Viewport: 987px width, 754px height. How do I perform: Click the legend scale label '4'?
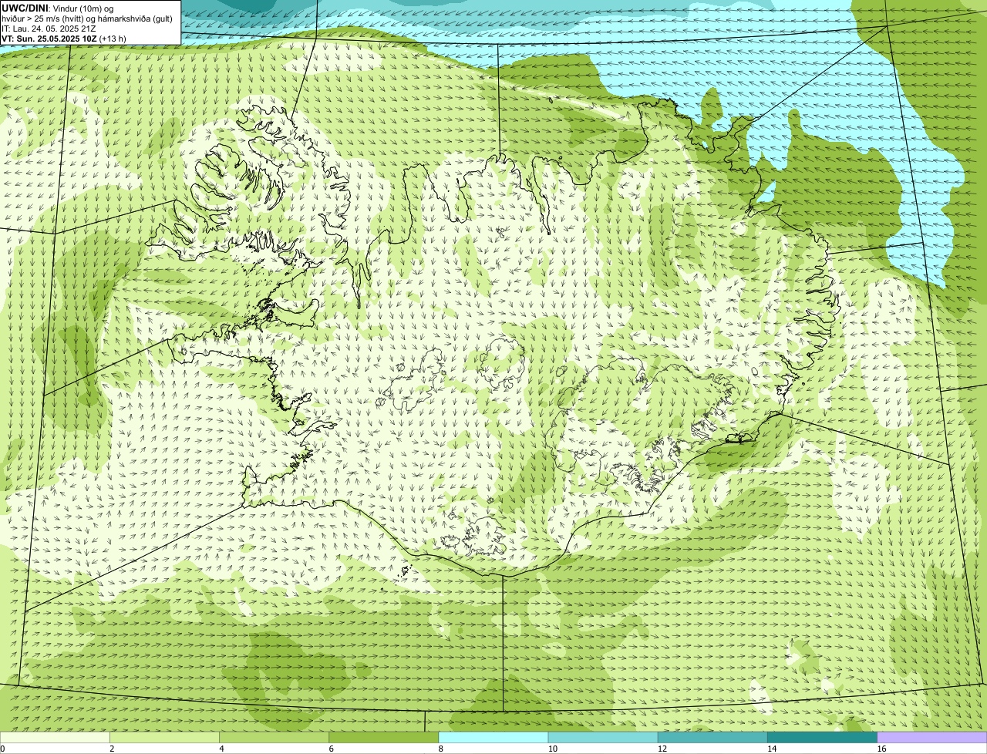pyautogui.click(x=221, y=749)
